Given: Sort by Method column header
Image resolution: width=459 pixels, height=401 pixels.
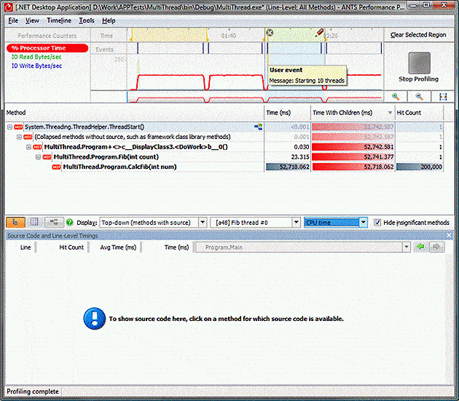Looking at the screenshot, I should [134, 113].
